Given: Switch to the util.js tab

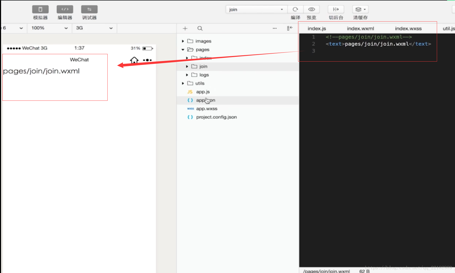Looking at the screenshot, I should [449, 28].
